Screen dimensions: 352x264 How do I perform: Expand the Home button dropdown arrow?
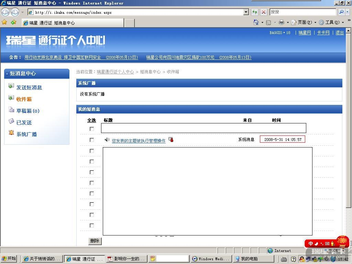click(262, 22)
